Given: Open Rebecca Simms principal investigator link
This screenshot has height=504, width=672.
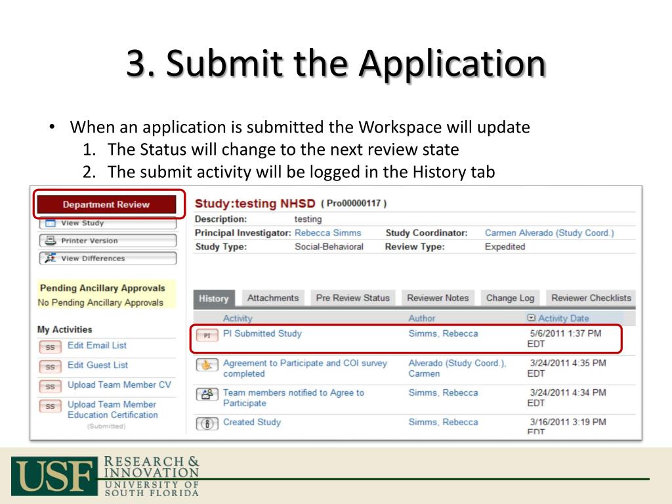Looking at the screenshot, I should pyautogui.click(x=327, y=233).
